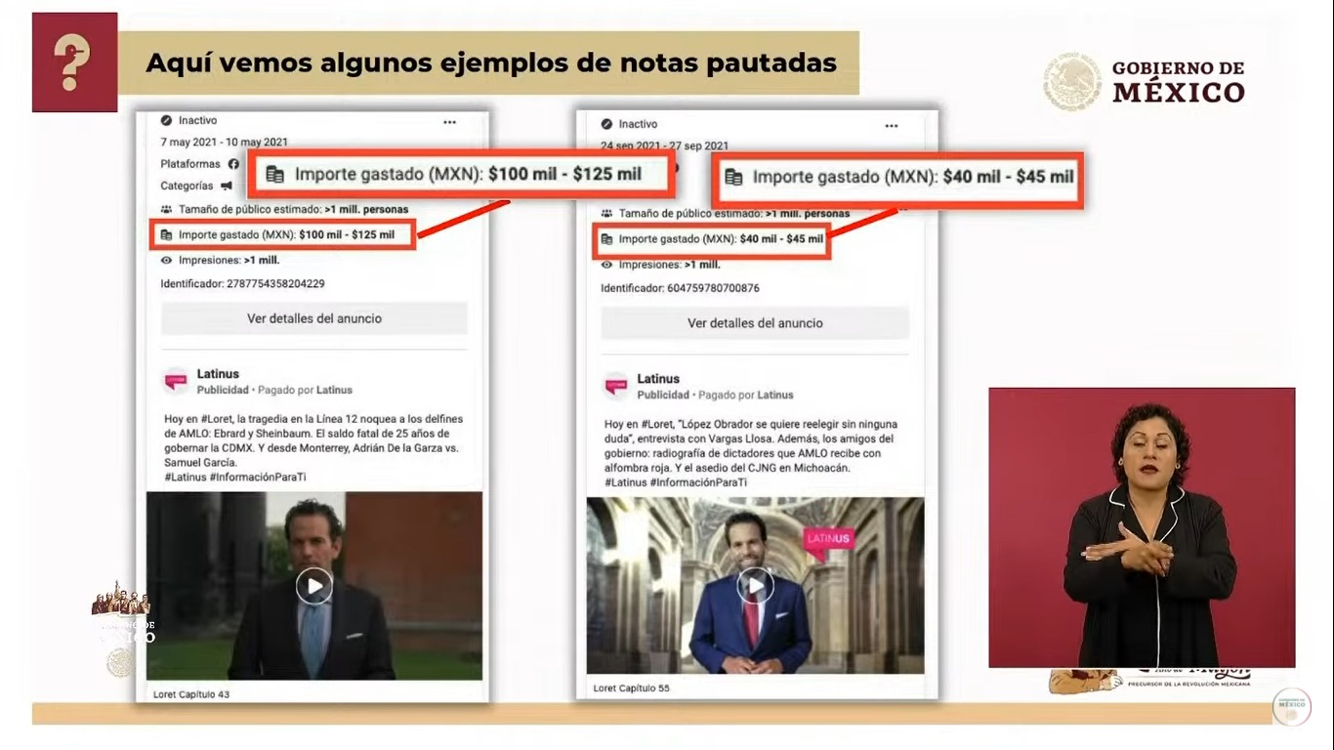Click the round seal icon at bottom right
This screenshot has height=750, width=1334.
(x=1291, y=706)
